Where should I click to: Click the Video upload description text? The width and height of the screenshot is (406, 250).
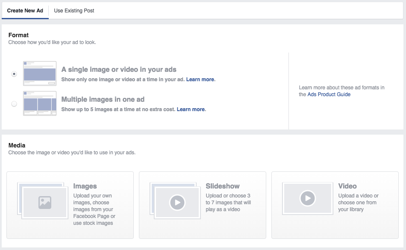click(358, 203)
